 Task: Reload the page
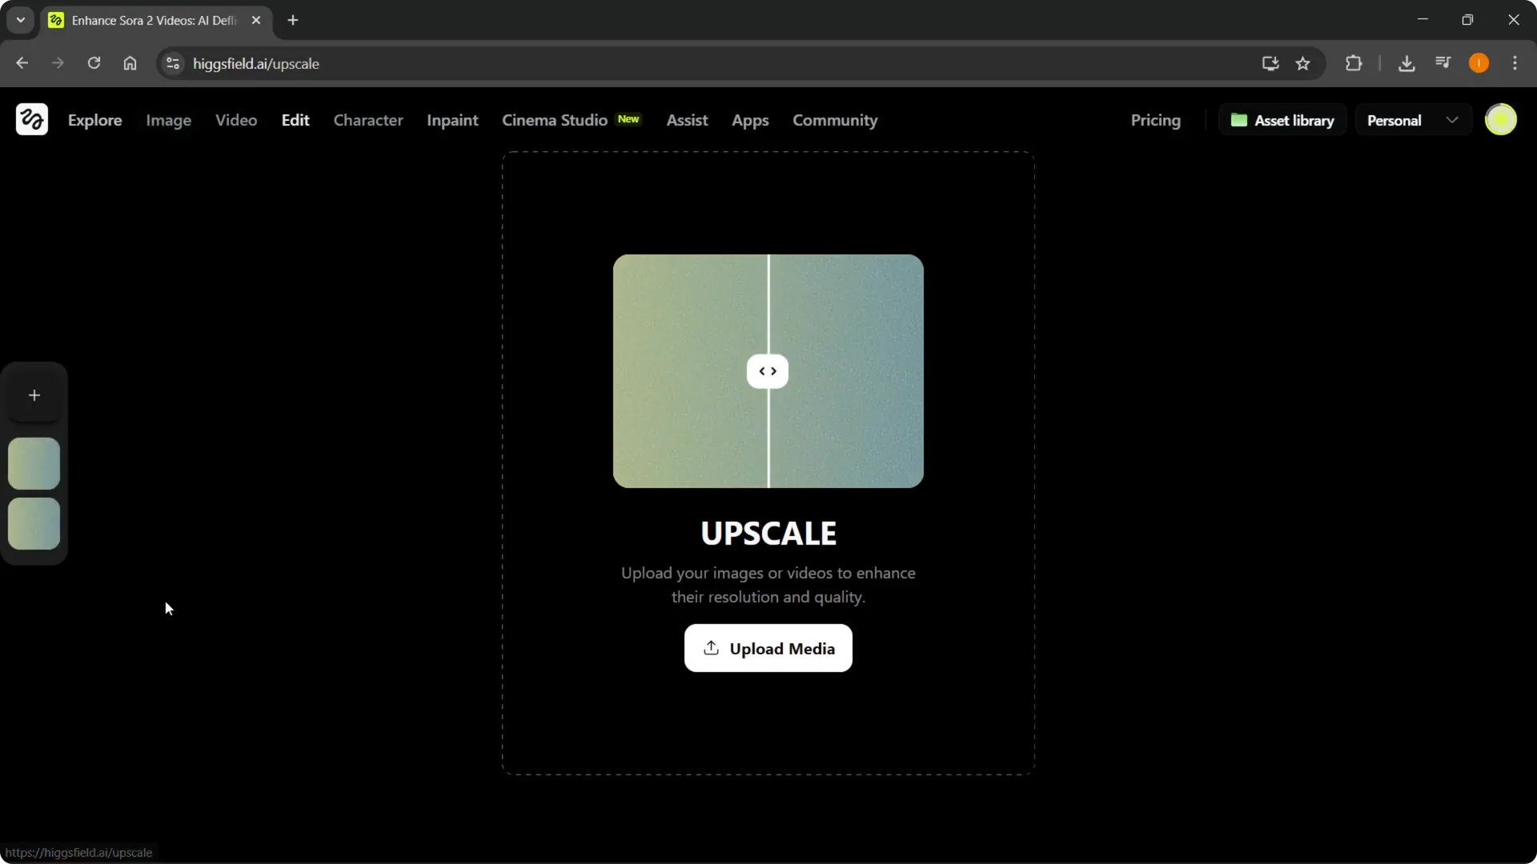click(x=94, y=63)
